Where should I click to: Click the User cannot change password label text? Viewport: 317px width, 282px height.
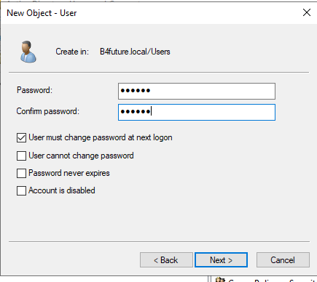[x=81, y=156]
